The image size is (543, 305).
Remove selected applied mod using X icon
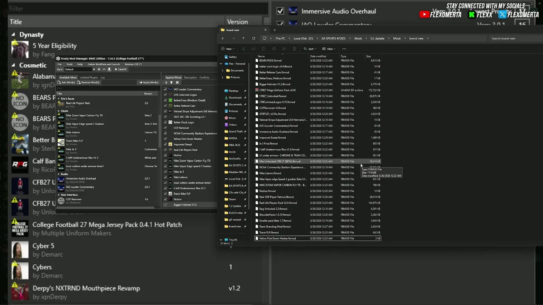pyautogui.click(x=177, y=83)
